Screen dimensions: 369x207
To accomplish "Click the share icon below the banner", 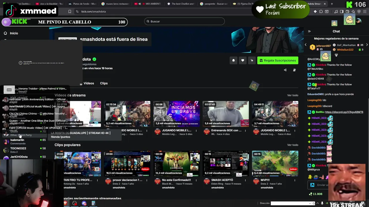I will [x=285, y=70].
